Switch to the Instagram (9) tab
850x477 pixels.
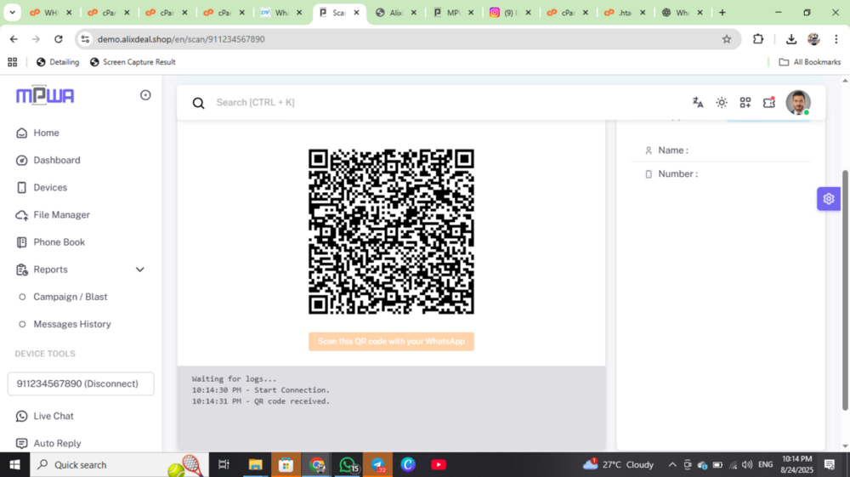point(509,13)
